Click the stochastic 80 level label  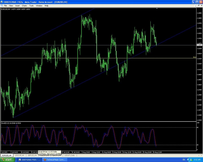pos(197,127)
